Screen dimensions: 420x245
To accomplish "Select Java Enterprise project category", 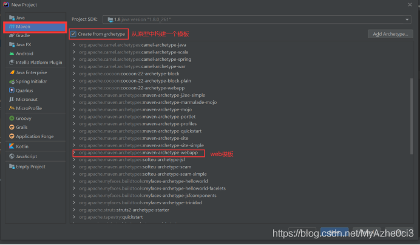I will [x=32, y=72].
